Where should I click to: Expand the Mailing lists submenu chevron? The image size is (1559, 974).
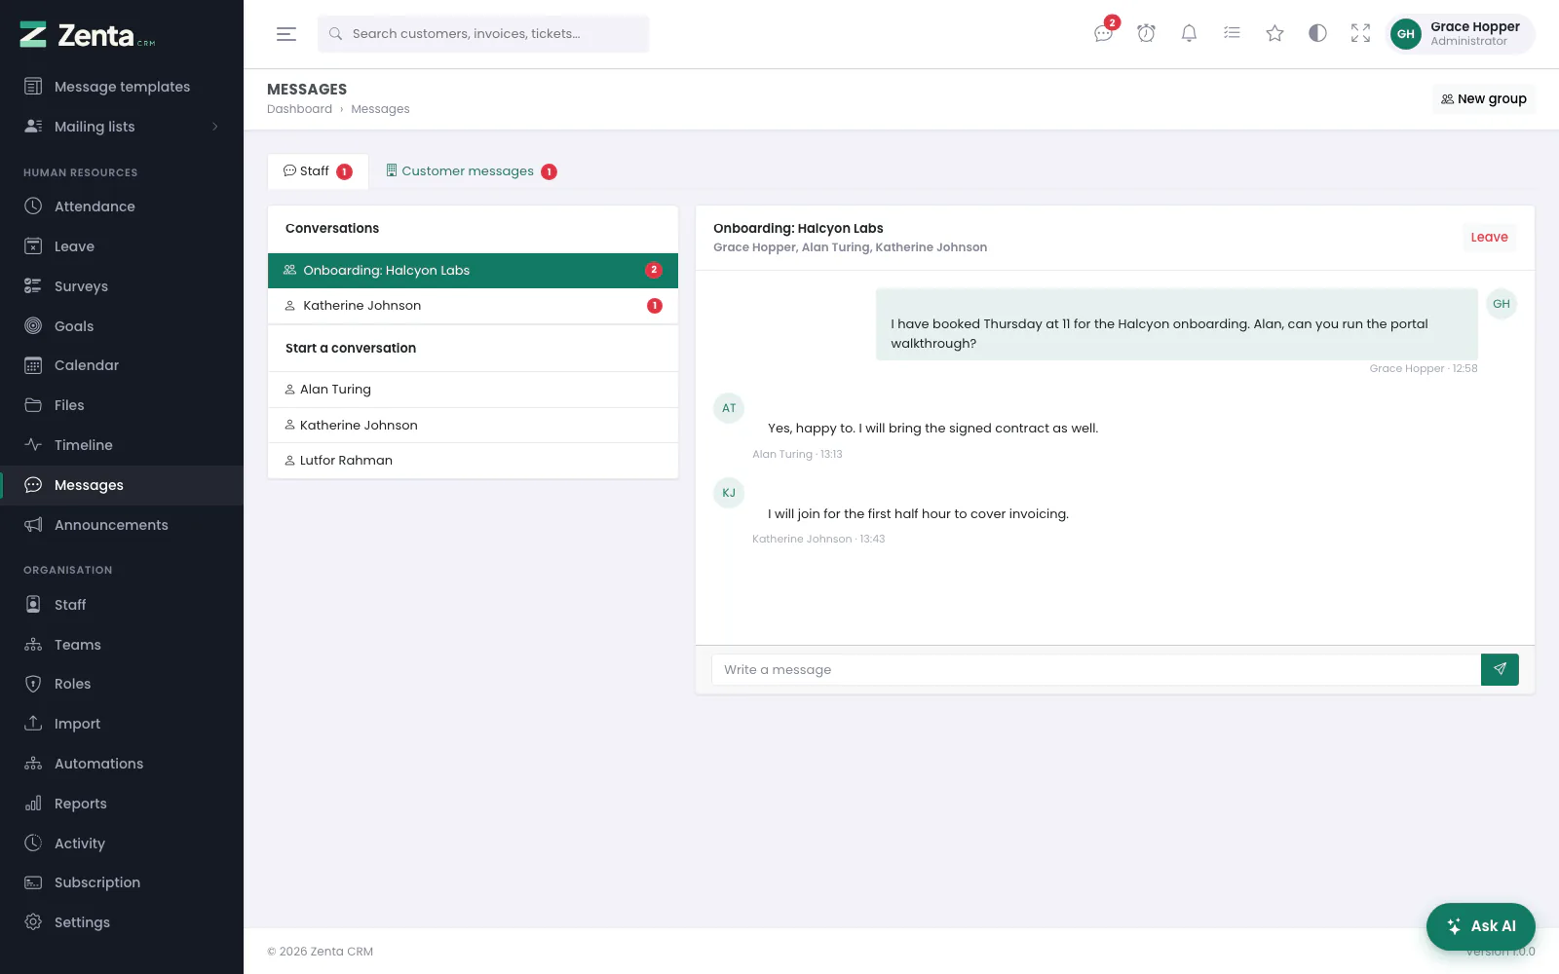point(214,127)
